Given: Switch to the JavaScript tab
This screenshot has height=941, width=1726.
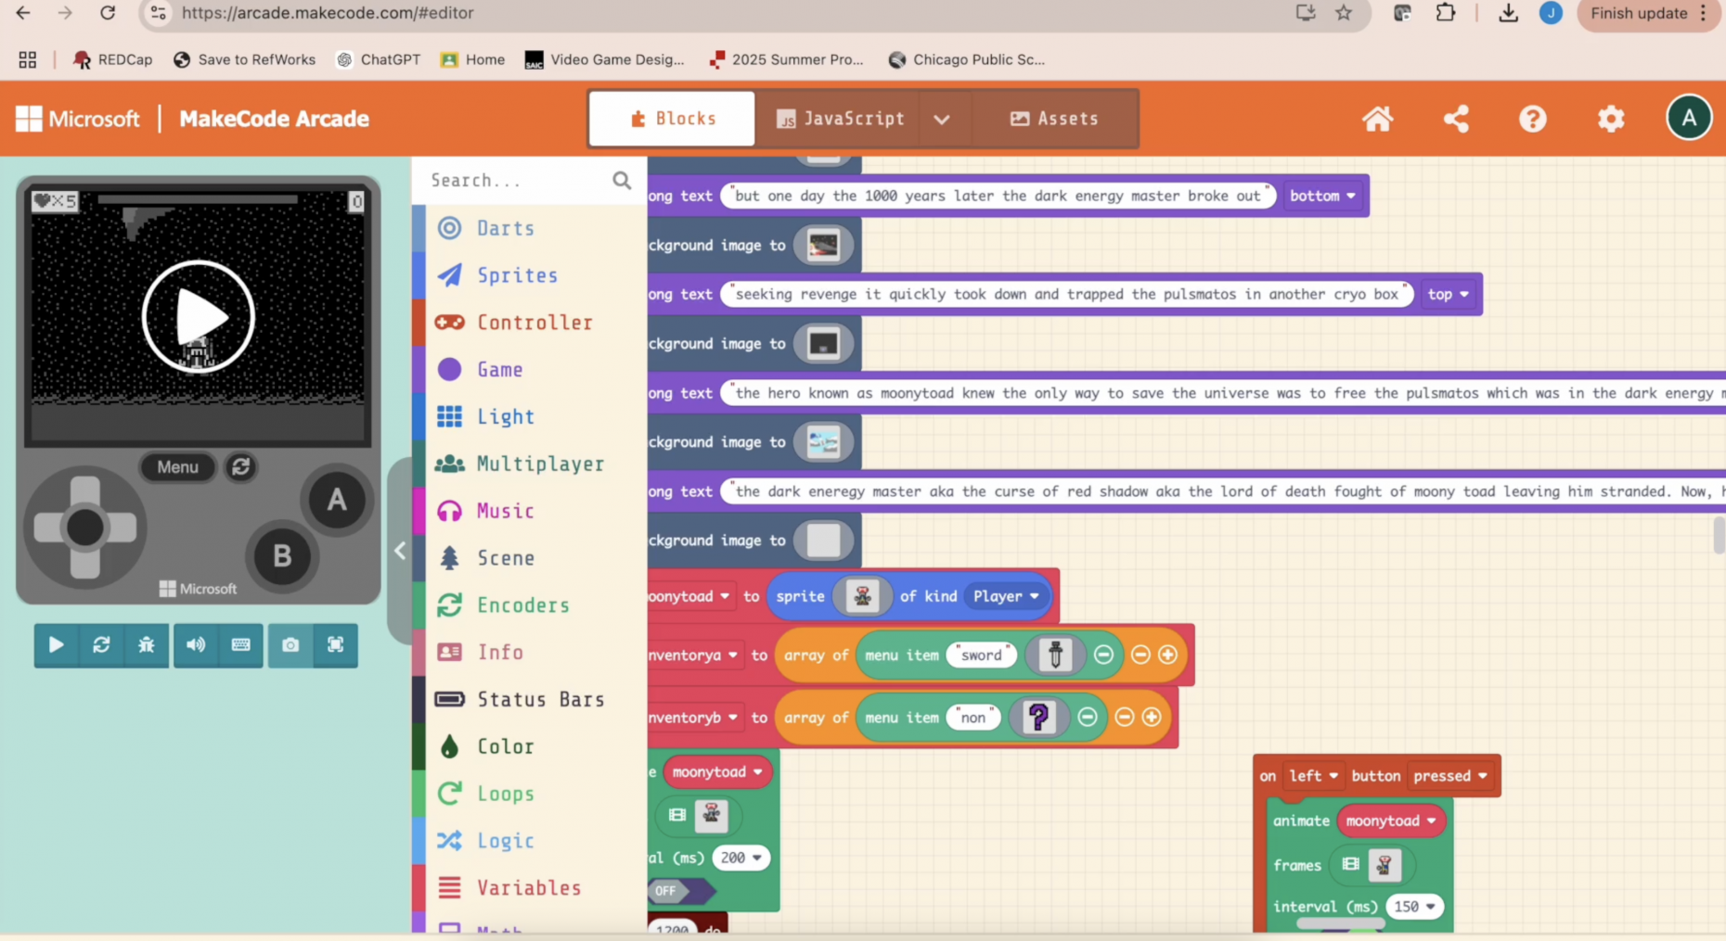Looking at the screenshot, I should pyautogui.click(x=840, y=119).
